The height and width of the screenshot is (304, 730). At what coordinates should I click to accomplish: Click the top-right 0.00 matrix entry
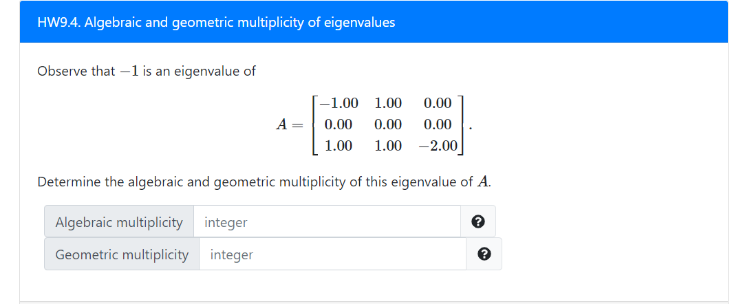(438, 104)
